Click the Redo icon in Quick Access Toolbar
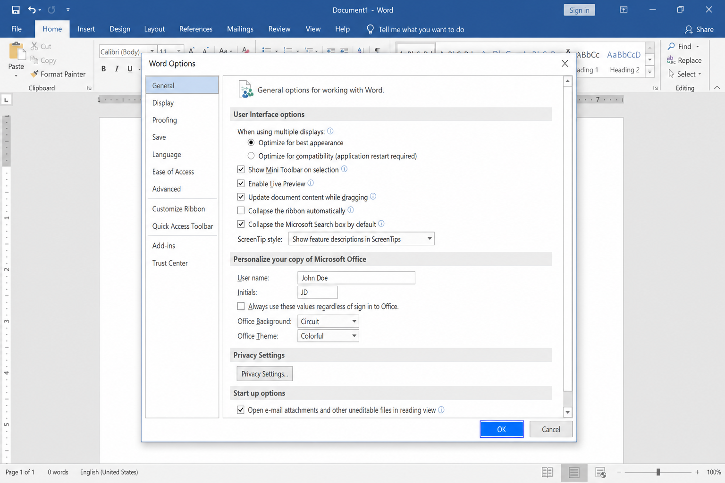The width and height of the screenshot is (725, 483). [51, 10]
